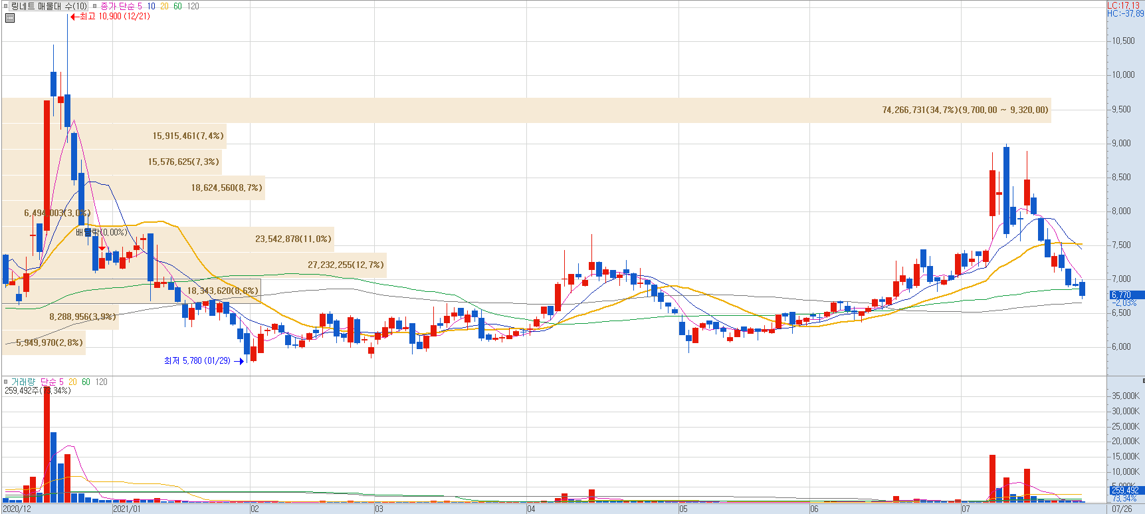Click the 9,500 price axis label
This screenshot has height=514, width=1145.
click(1122, 109)
